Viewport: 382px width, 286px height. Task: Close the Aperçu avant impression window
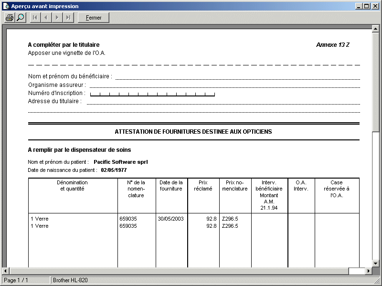375,6
